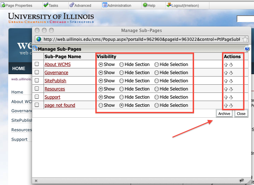The width and height of the screenshot is (254, 185).
Task: Check the Resources row checkbox
Action: click(x=37, y=88)
